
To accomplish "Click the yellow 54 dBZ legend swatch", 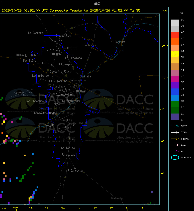I will click(x=175, y=54).
